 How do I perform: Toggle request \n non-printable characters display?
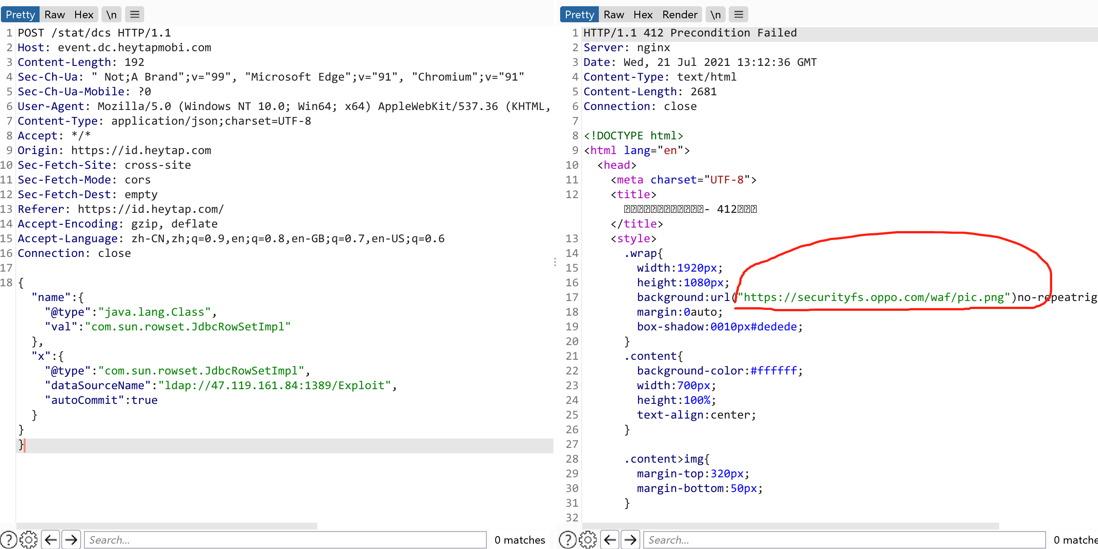111,15
